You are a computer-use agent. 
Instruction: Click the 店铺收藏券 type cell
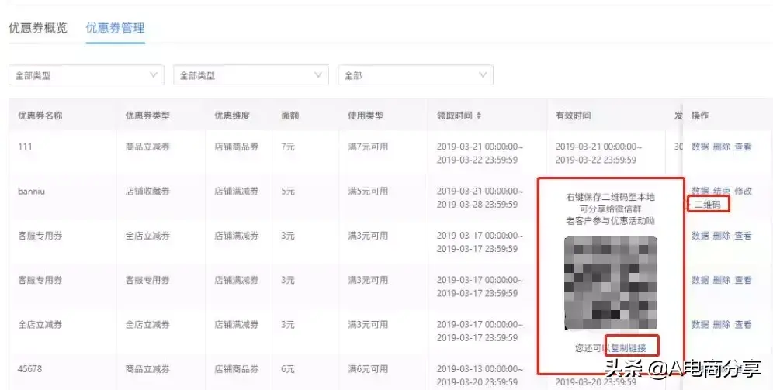[147, 191]
